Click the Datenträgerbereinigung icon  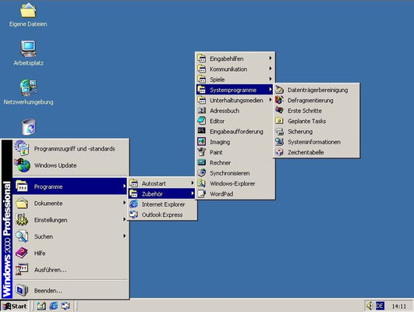(279, 90)
